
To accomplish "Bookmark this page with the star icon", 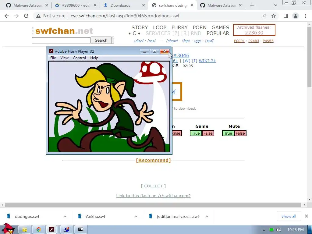I will click(x=274, y=16).
